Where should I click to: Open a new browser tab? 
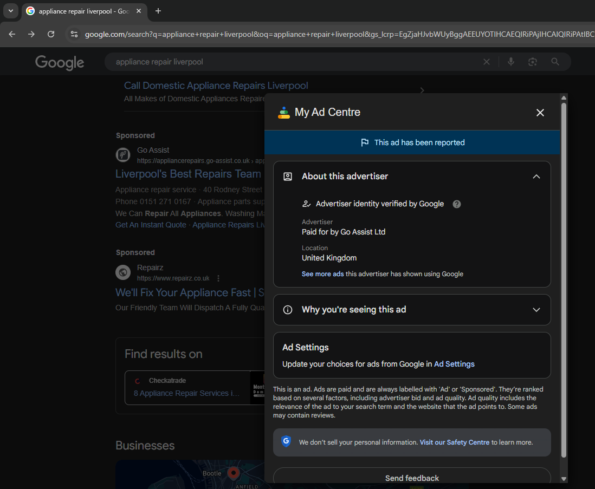(x=158, y=11)
